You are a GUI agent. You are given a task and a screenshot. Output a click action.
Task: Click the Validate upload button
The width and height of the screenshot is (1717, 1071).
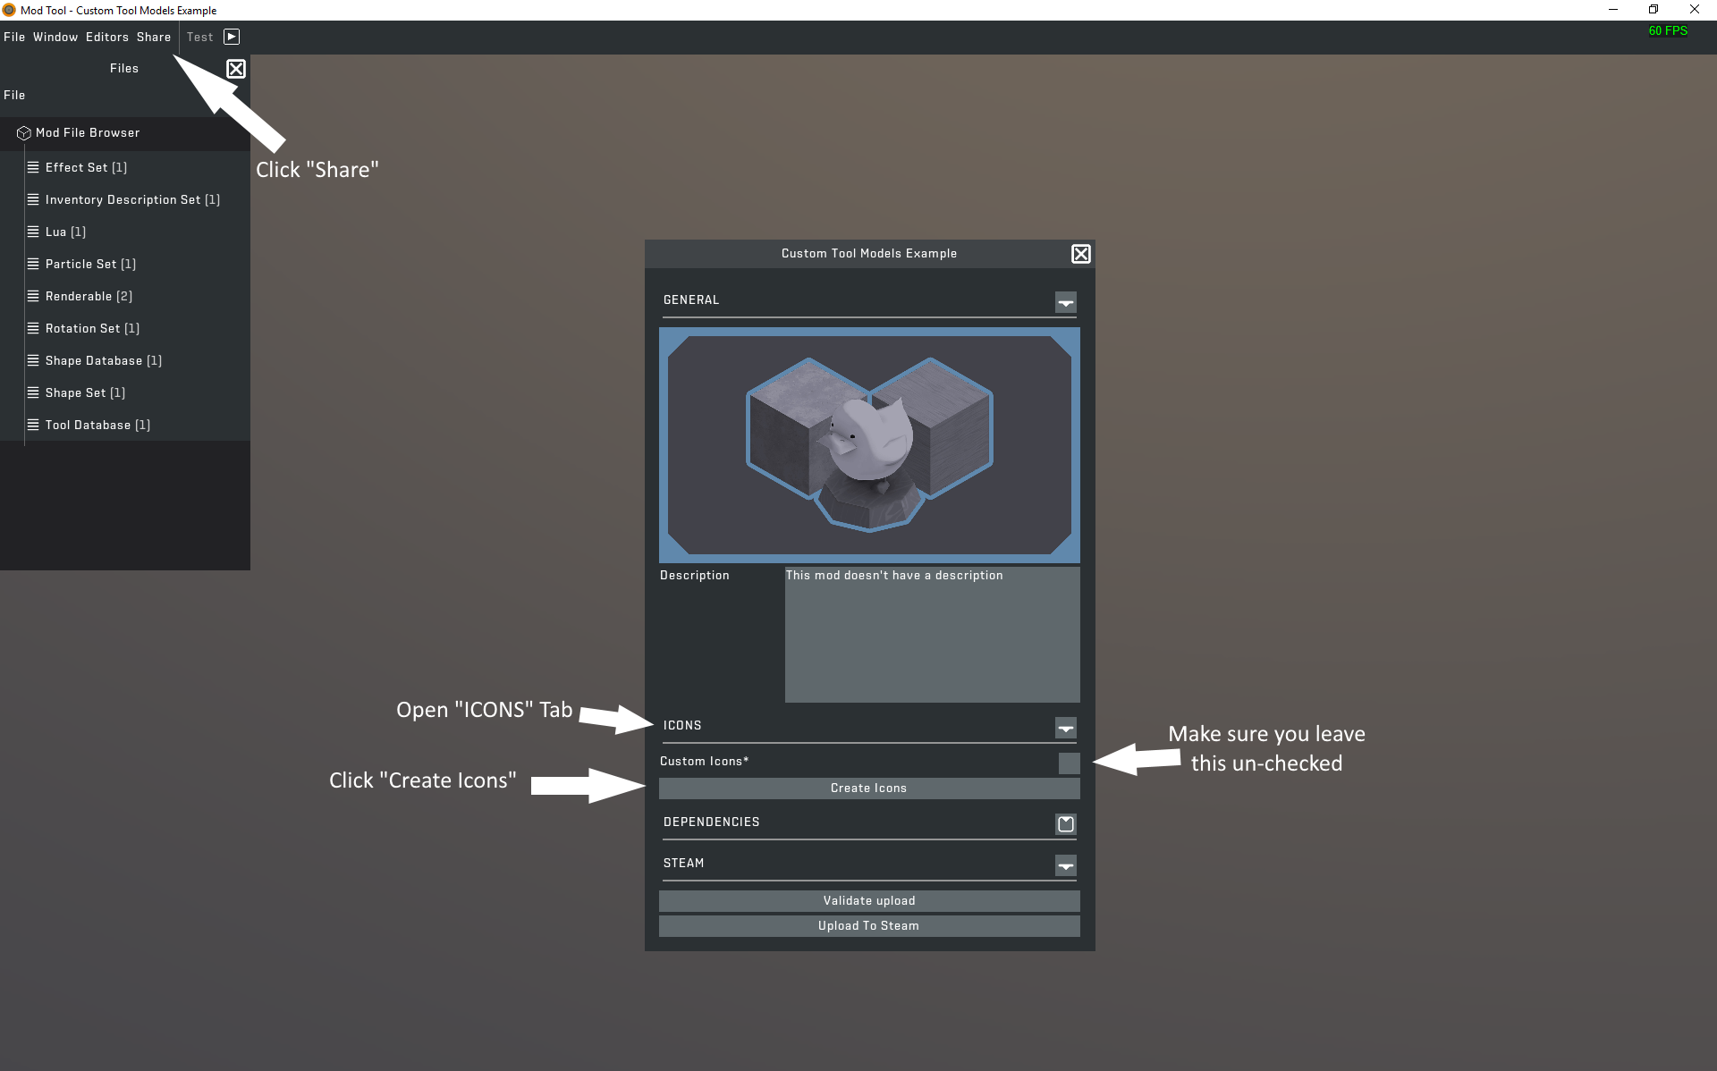click(x=869, y=900)
